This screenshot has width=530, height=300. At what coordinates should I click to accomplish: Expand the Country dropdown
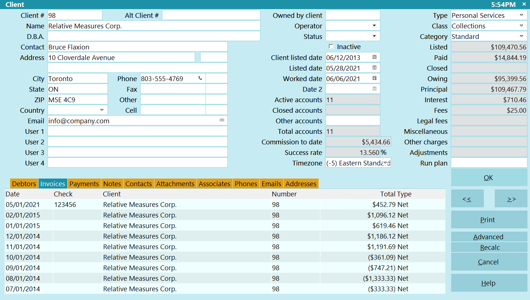click(102, 110)
